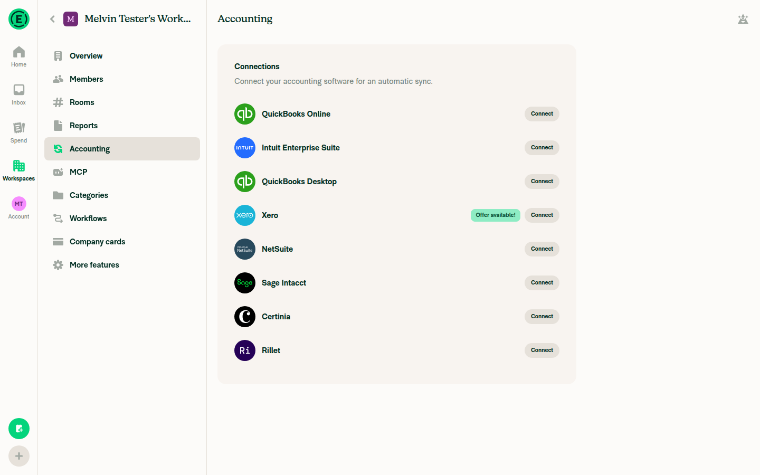The image size is (760, 475).
Task: Open Reports in workspace menu
Action: tap(122, 126)
